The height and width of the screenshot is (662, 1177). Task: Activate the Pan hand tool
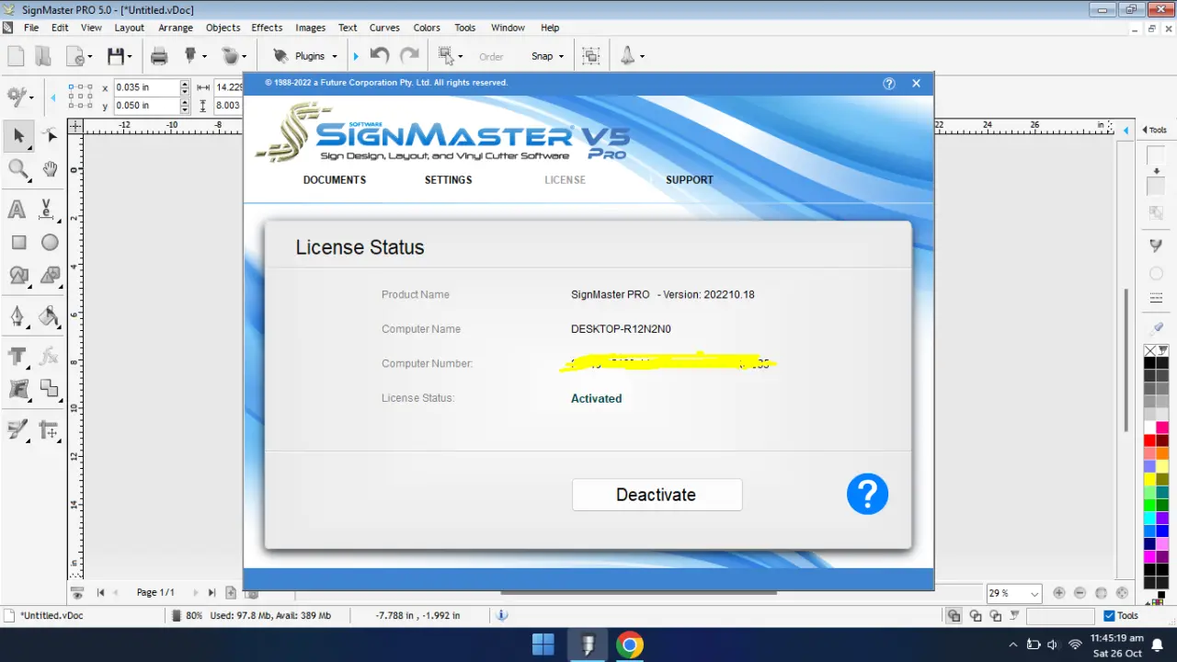click(50, 168)
